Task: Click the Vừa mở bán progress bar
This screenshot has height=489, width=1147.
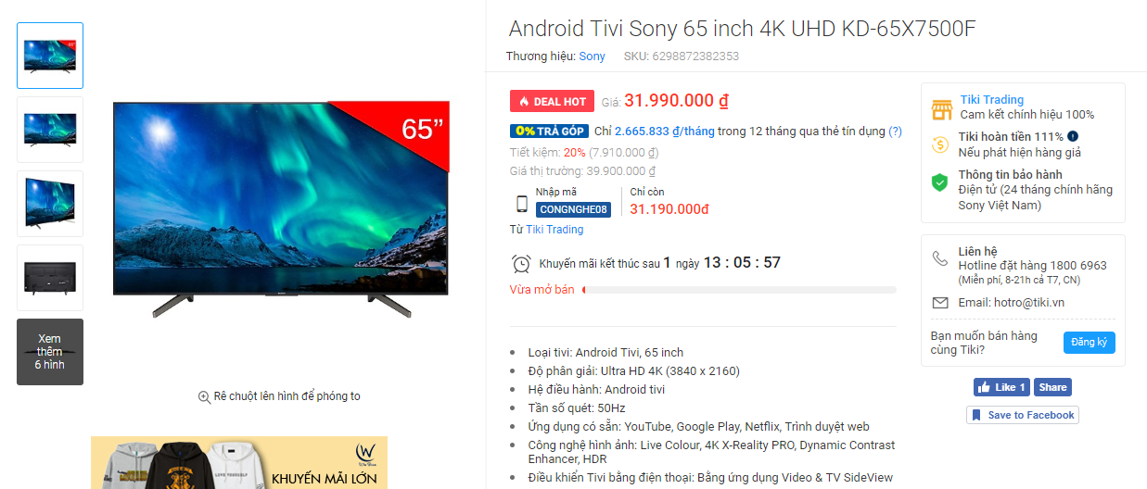Action: [x=738, y=290]
